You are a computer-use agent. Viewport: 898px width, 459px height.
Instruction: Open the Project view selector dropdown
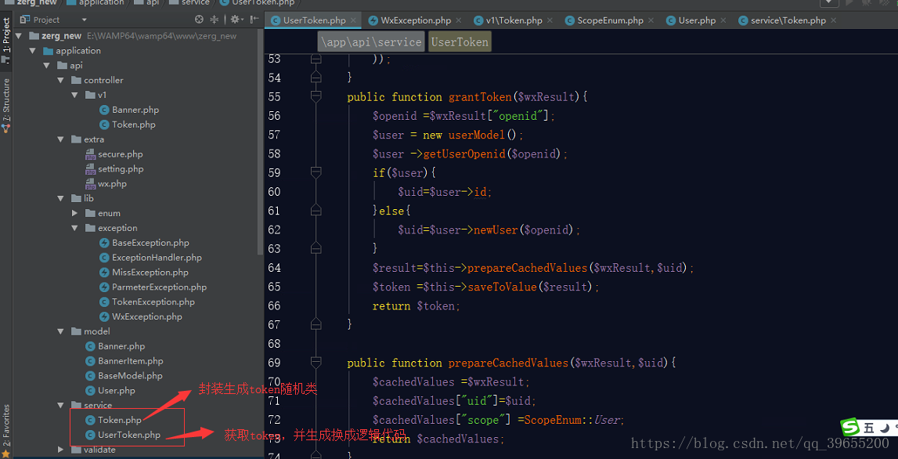[84, 20]
